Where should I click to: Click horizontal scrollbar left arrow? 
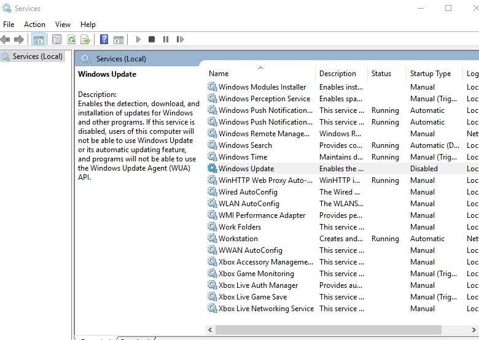pos(210,330)
